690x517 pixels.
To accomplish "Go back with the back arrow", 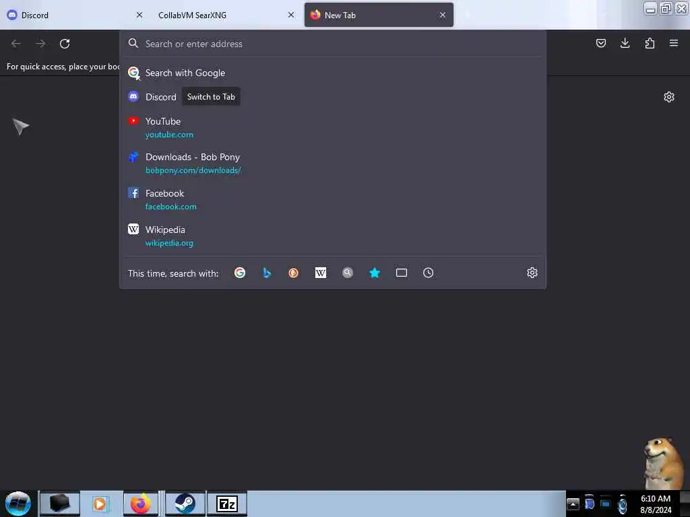I will (x=16, y=44).
